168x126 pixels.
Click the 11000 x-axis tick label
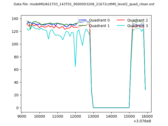pos(57,116)
